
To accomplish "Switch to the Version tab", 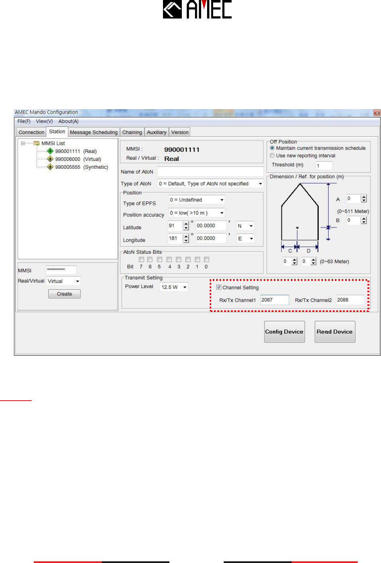I will click(x=180, y=132).
